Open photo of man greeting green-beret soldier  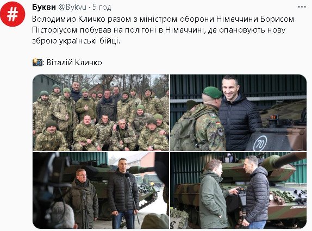[x=239, y=113]
